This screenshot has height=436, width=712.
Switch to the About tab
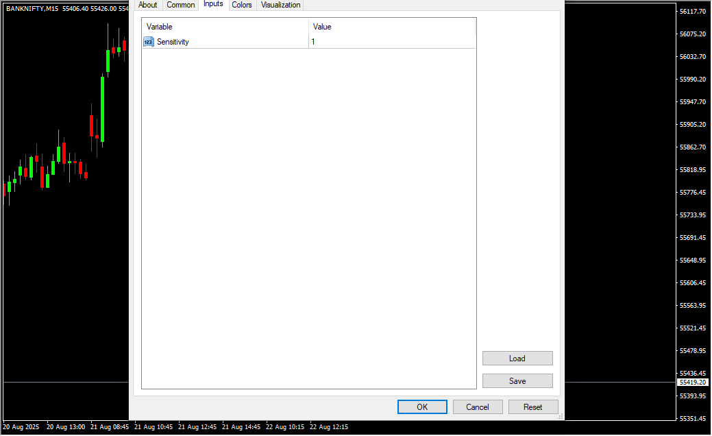pyautogui.click(x=147, y=5)
